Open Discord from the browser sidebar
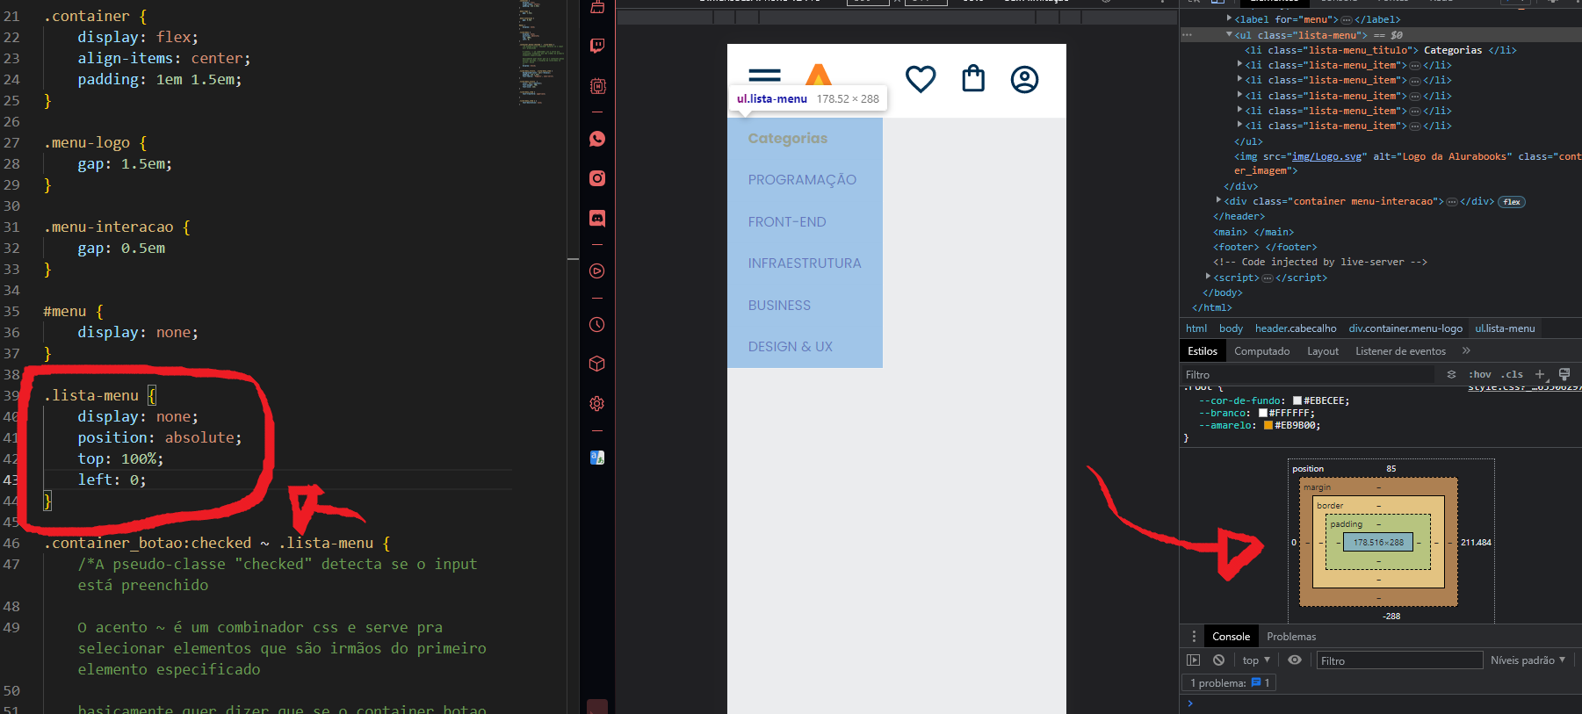 597,218
